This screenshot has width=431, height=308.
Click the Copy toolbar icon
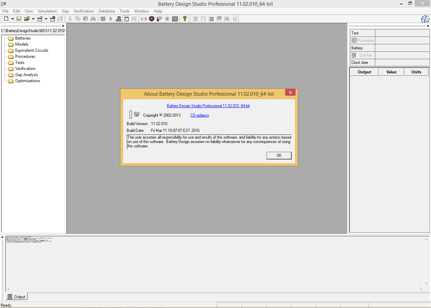(x=78, y=19)
